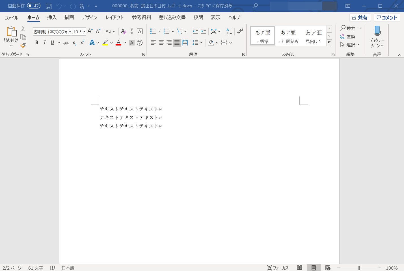Click yellow text highlight color
The height and width of the screenshot is (271, 404).
(105, 43)
